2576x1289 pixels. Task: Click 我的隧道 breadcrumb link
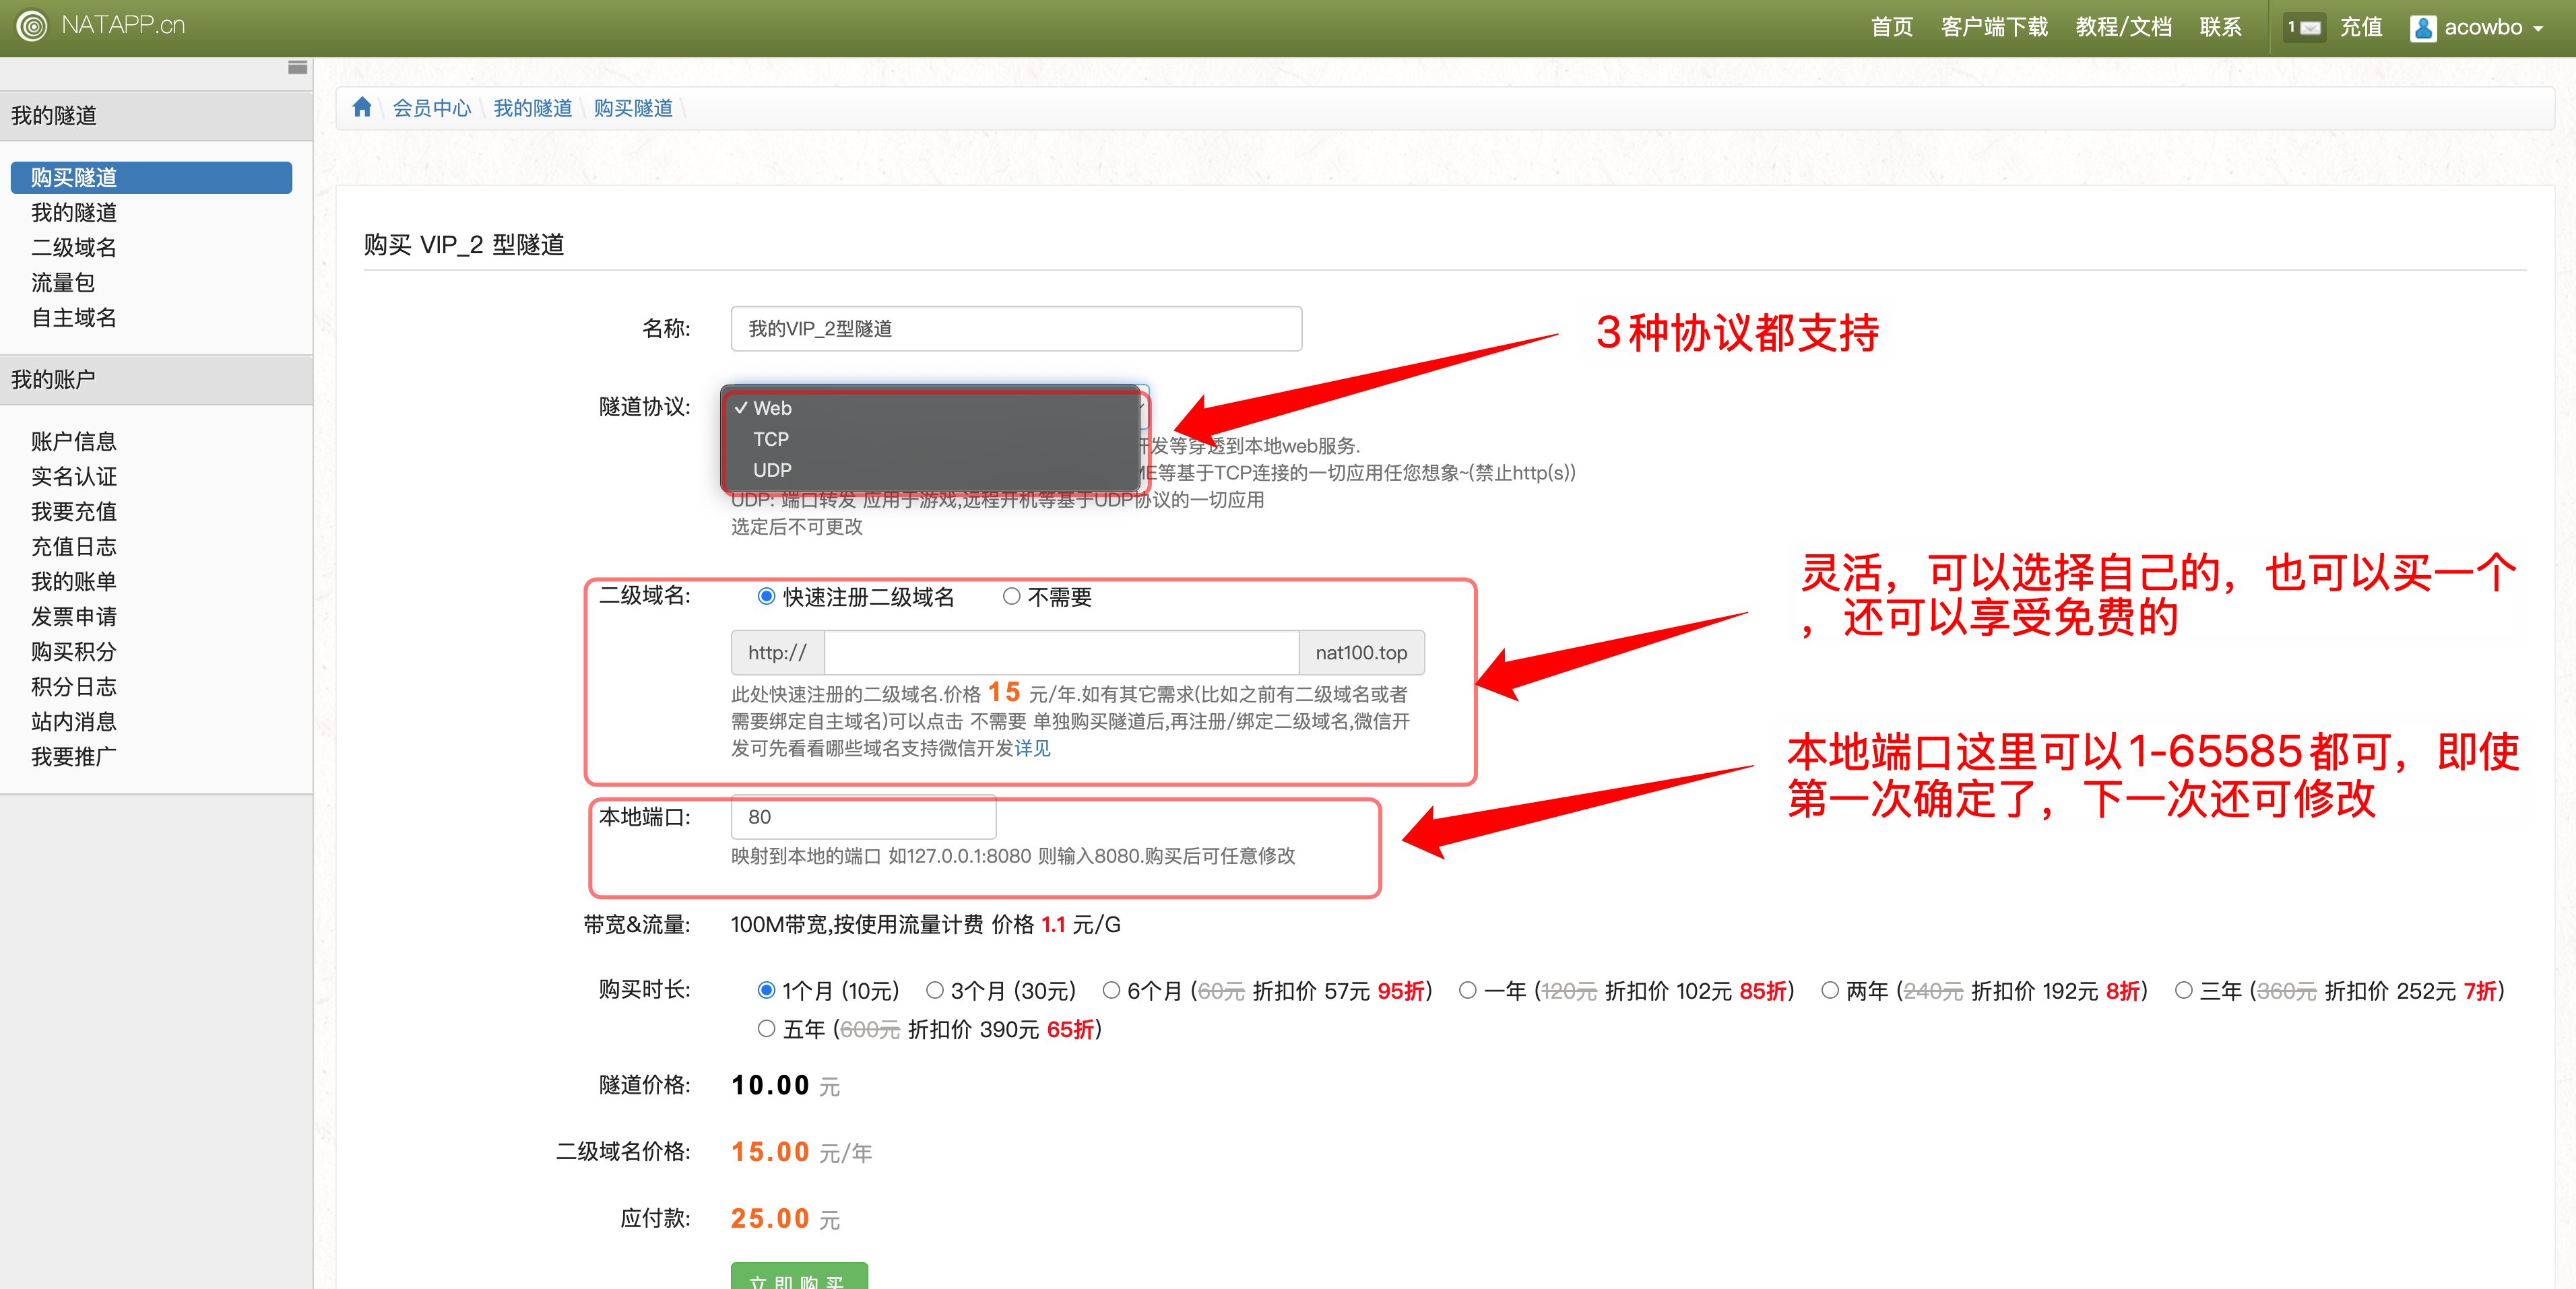[532, 108]
